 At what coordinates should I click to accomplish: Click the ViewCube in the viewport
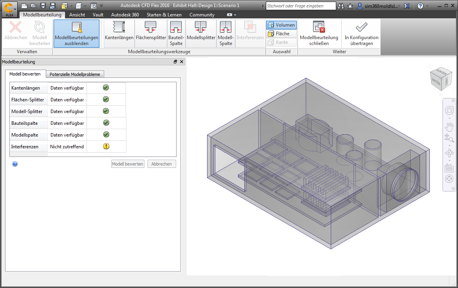(x=440, y=79)
